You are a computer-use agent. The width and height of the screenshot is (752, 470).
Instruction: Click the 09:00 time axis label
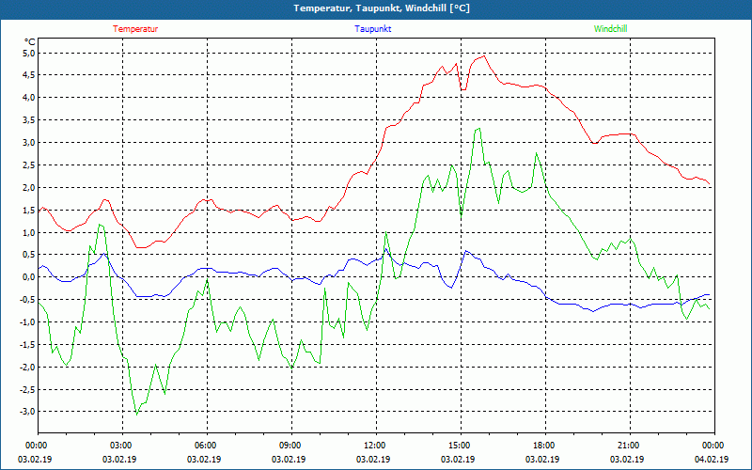point(291,446)
